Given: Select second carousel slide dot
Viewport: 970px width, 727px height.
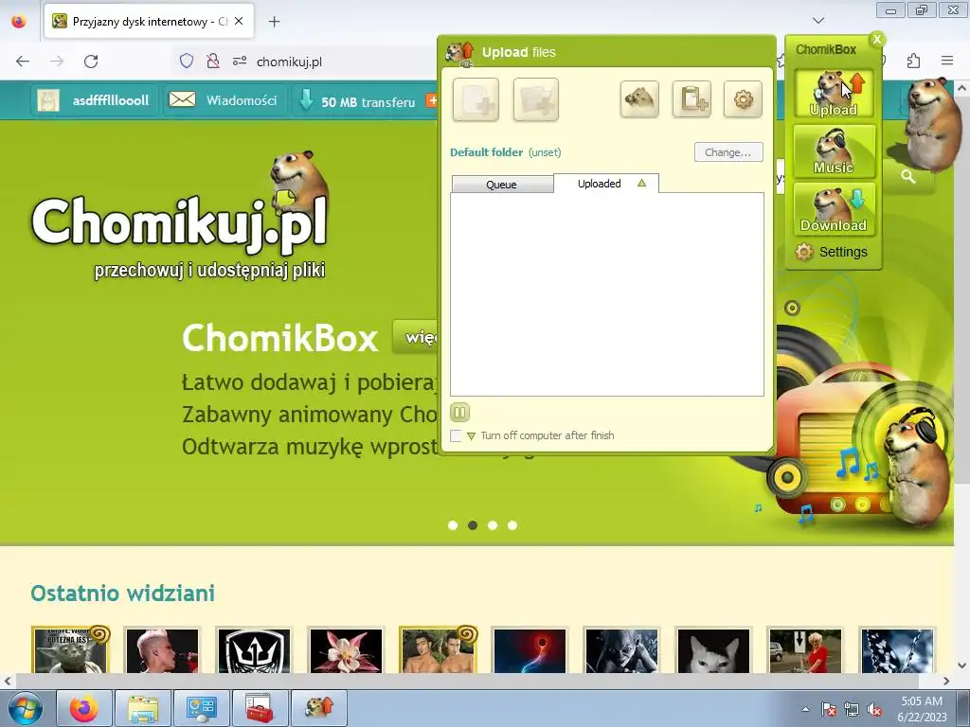Looking at the screenshot, I should pyautogui.click(x=473, y=525).
